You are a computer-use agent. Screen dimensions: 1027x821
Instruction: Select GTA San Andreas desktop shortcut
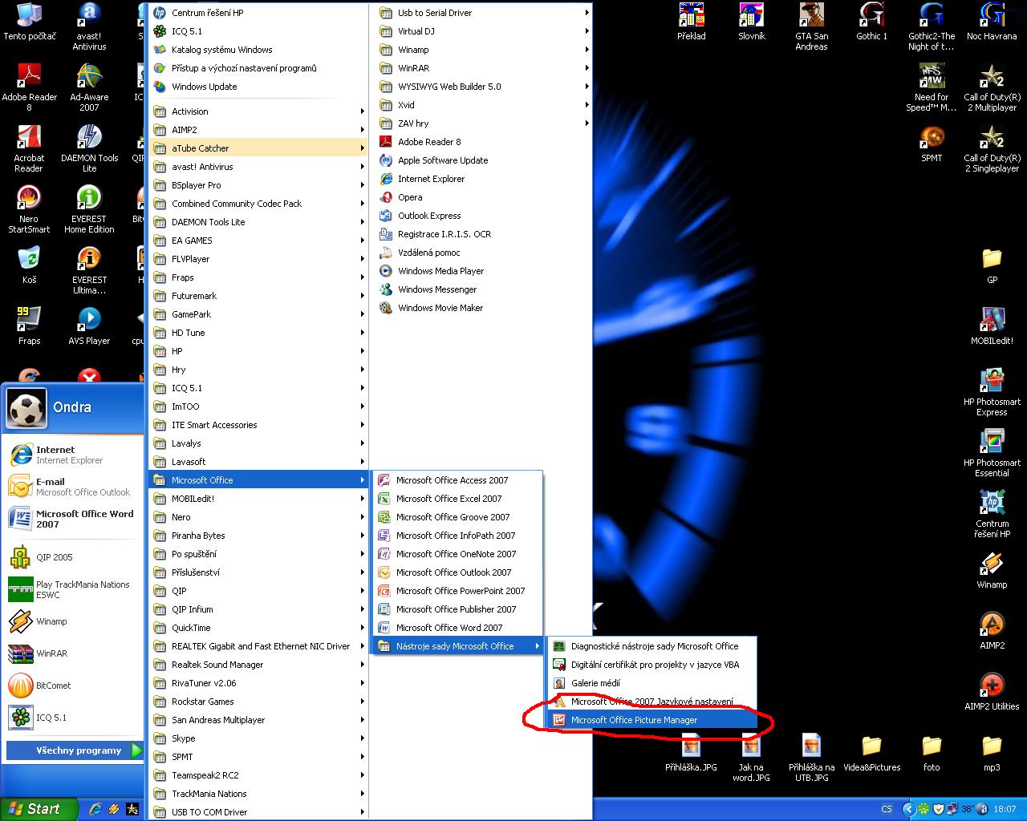point(811,26)
